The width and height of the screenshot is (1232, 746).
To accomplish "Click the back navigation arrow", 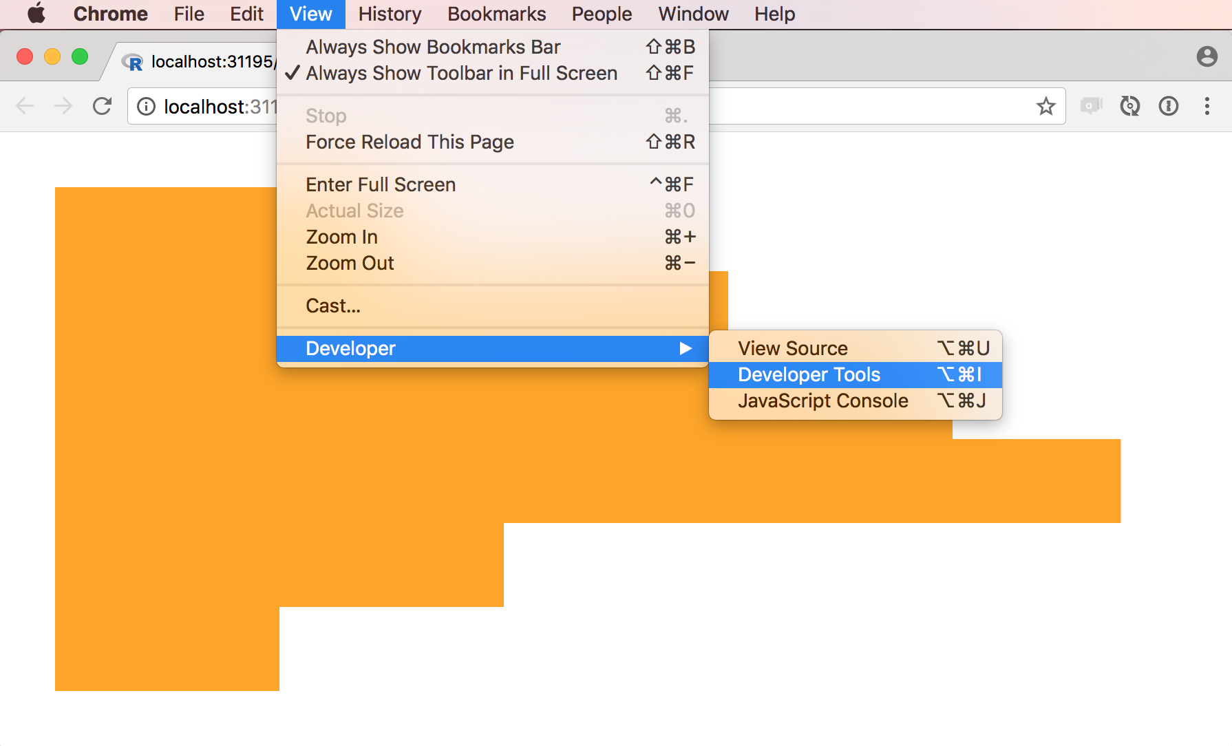I will tap(25, 106).
